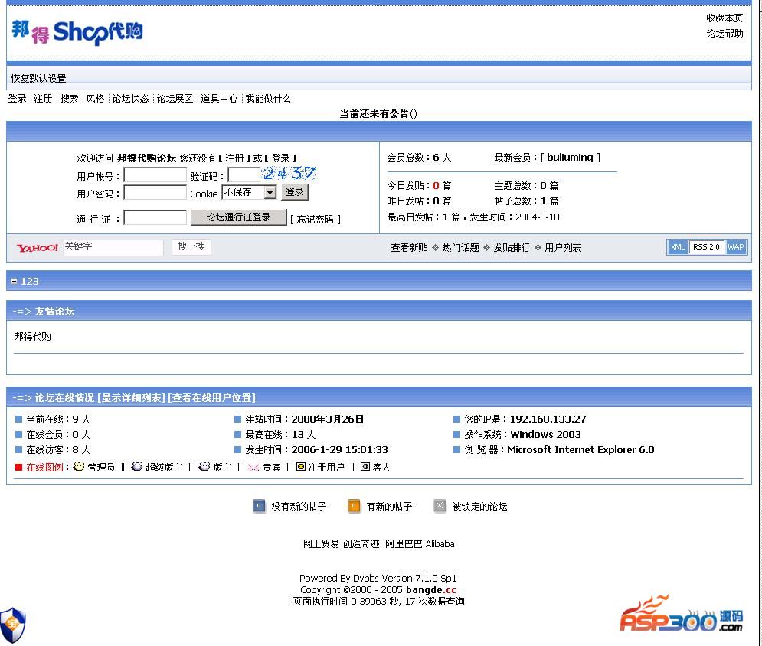Open the 搜索 nav menu item

point(69,99)
